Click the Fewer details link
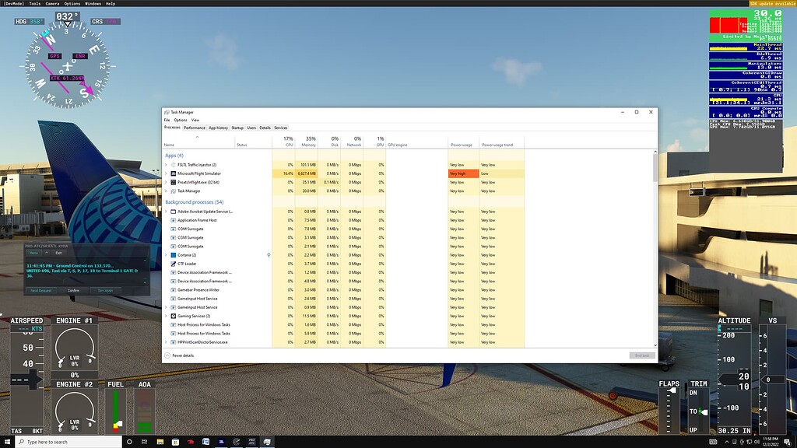 coord(184,355)
